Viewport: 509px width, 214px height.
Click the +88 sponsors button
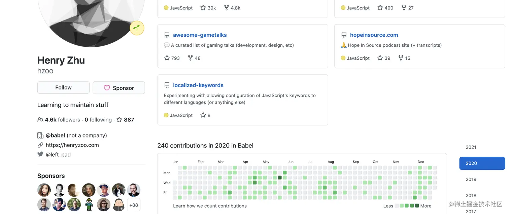coord(134,205)
